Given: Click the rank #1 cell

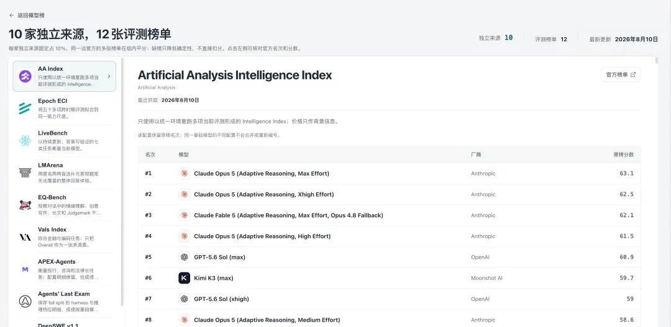Looking at the screenshot, I should point(148,174).
